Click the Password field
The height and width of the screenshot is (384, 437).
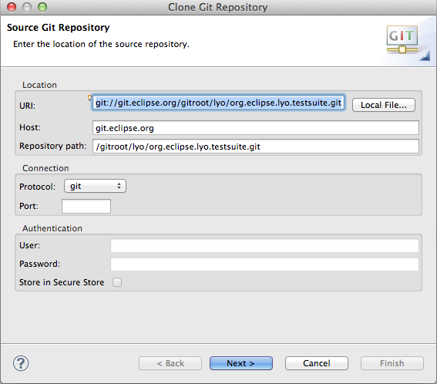point(264,264)
